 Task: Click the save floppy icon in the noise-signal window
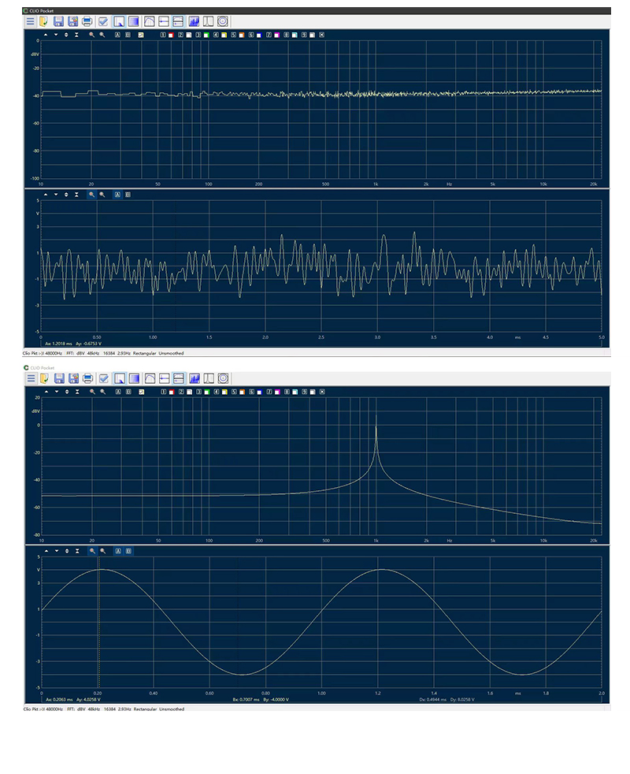coord(58,21)
